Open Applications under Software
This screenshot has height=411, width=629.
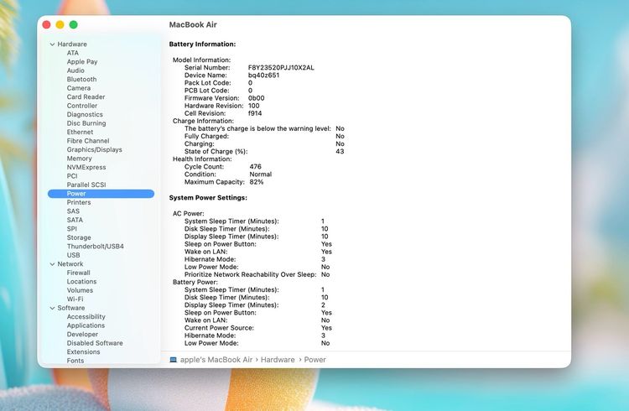click(x=86, y=325)
